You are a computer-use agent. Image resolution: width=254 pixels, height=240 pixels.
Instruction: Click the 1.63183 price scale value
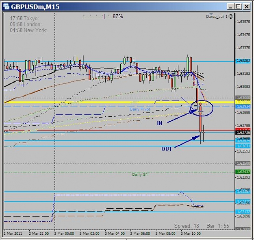pos(243,74)
